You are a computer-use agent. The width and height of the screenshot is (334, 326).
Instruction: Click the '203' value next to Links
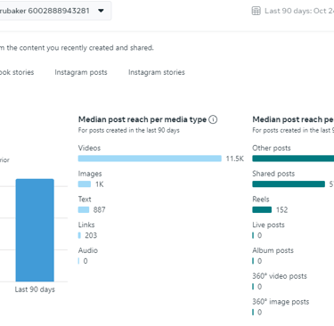(x=91, y=235)
